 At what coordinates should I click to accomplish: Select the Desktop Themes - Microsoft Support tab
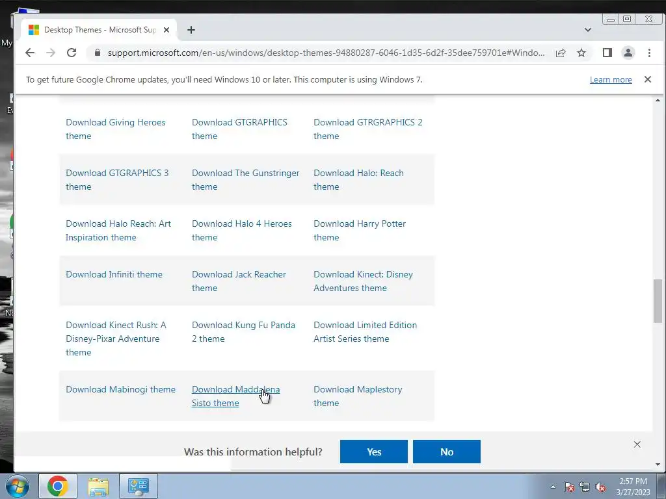(100, 30)
